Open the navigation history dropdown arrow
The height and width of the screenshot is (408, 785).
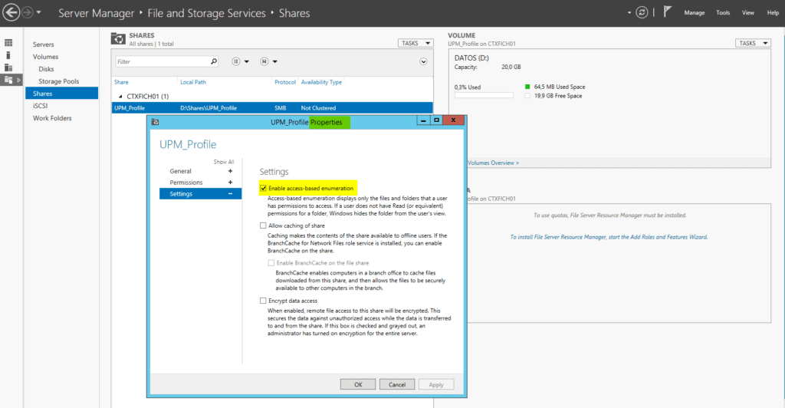coord(38,12)
